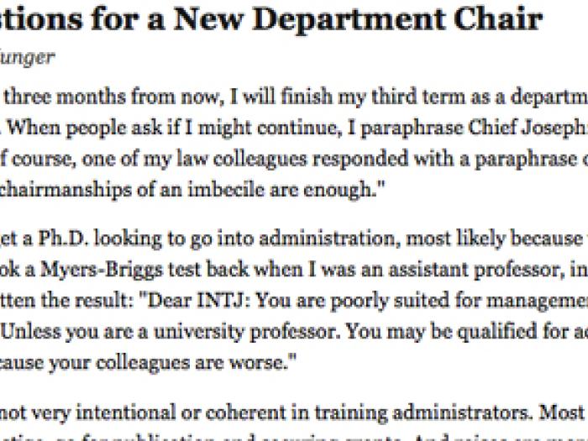Click the word "chairmanships"
The height and width of the screenshot is (441, 588).
coord(66,189)
